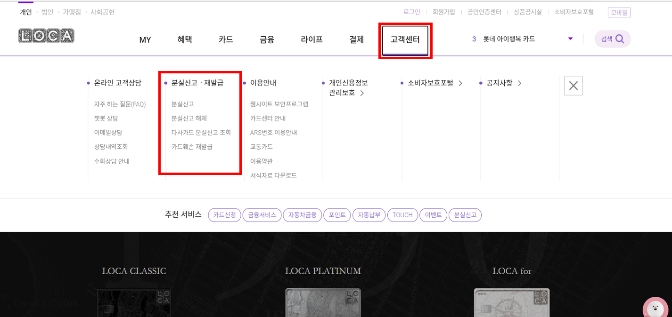This screenshot has height=317, width=672.
Task: Select the 카드신청 recommended service pill
Action: point(224,215)
